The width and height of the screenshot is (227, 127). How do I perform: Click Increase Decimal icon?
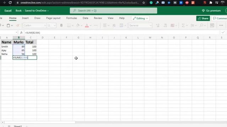tap(158, 25)
